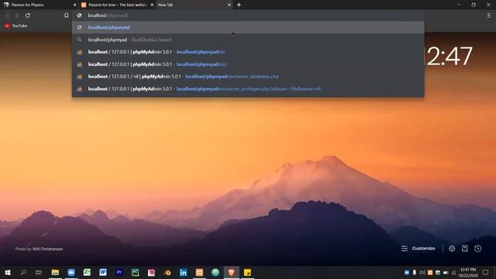
Task: Open Brave browser taskbar icon
Action: [231, 272]
